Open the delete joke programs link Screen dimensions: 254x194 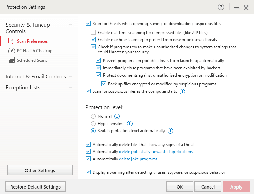tap(138, 159)
